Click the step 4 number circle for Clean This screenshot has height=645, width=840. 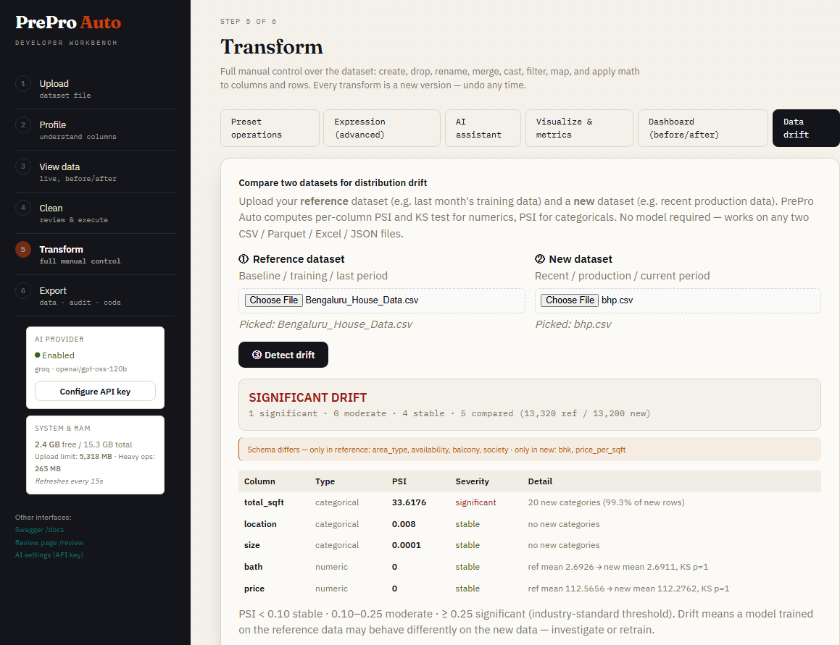23,208
